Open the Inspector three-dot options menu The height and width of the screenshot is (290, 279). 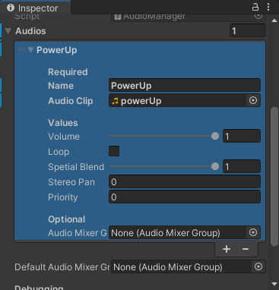(x=268, y=7)
